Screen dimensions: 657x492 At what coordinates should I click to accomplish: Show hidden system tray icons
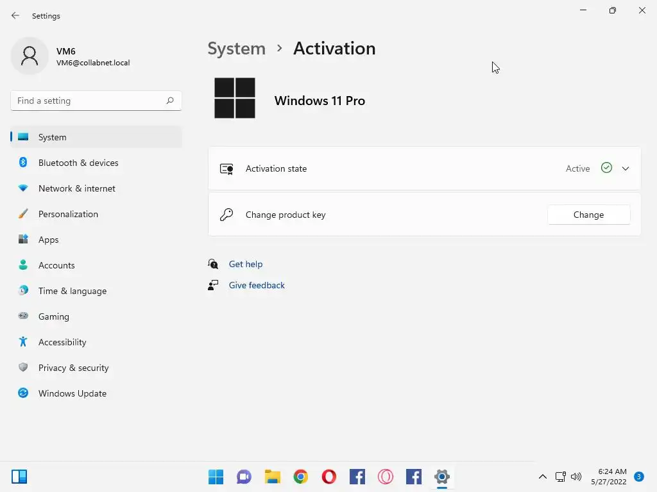(543, 477)
